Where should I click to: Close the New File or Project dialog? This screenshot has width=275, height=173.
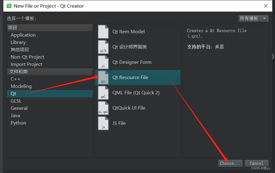pyautogui.click(x=266, y=6)
